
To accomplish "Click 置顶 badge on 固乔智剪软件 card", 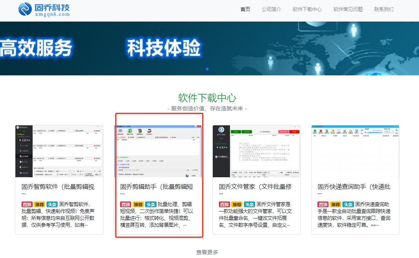I will pos(27,205).
